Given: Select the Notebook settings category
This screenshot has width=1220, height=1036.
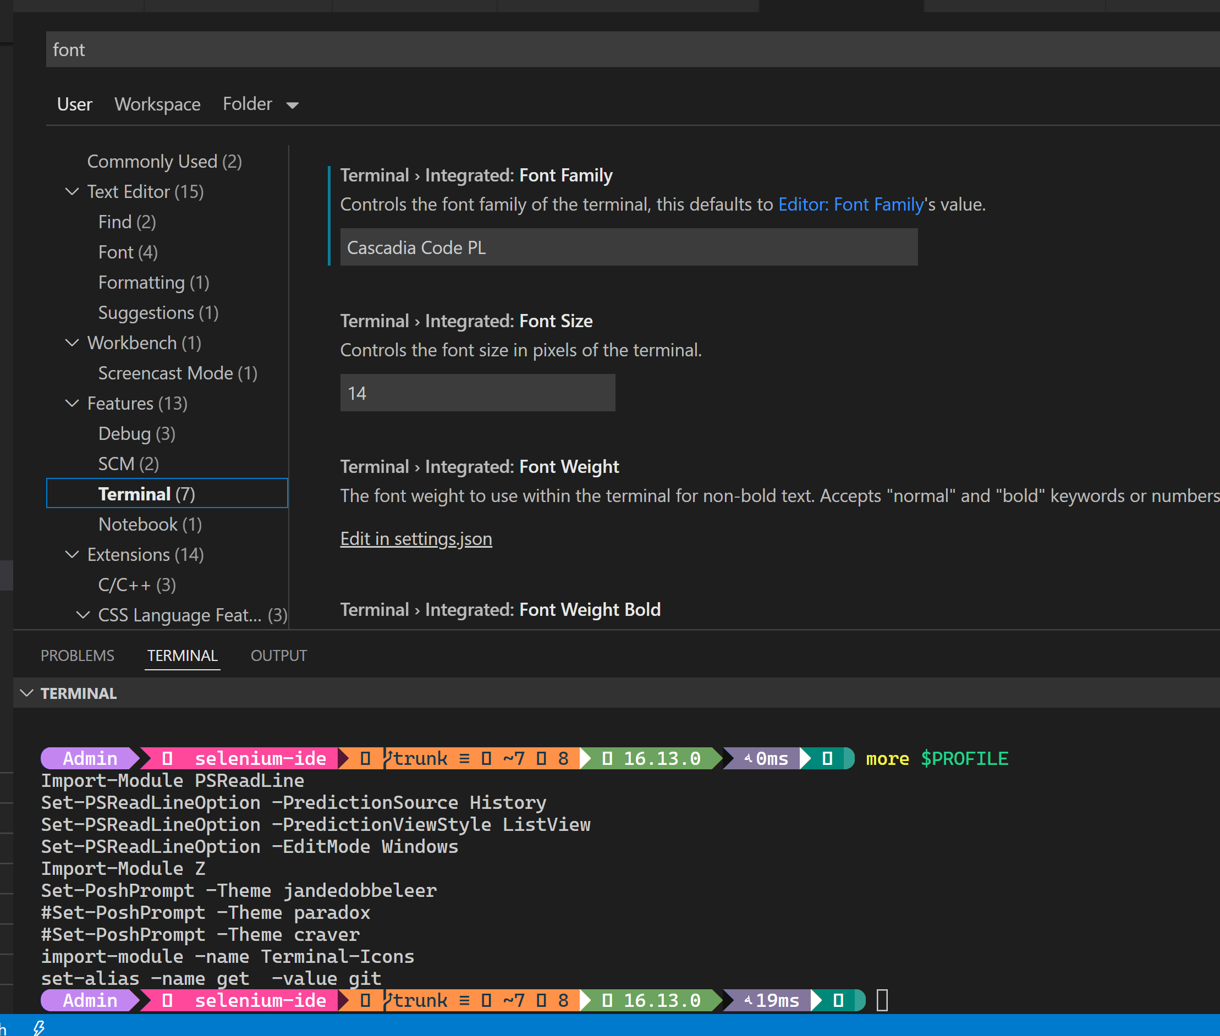Looking at the screenshot, I should (x=150, y=525).
